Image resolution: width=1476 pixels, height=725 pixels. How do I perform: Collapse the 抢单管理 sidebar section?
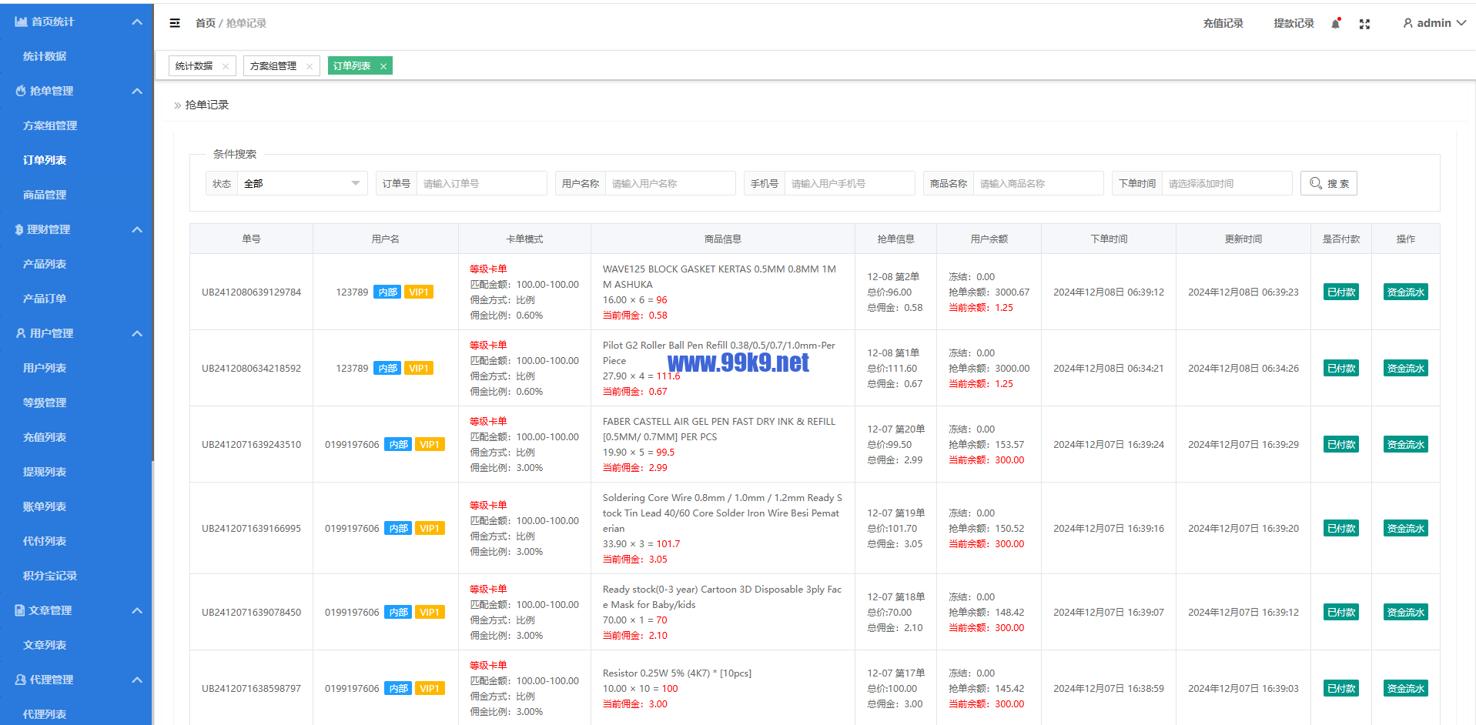click(x=137, y=91)
